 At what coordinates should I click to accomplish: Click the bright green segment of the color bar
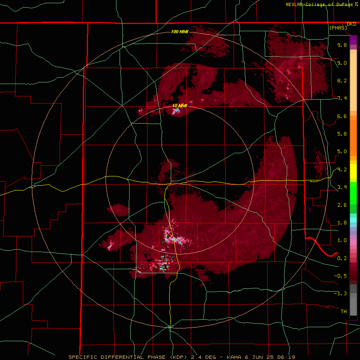(353, 193)
